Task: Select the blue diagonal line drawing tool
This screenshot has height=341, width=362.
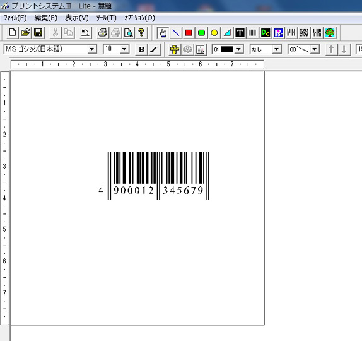Action: click(176, 33)
